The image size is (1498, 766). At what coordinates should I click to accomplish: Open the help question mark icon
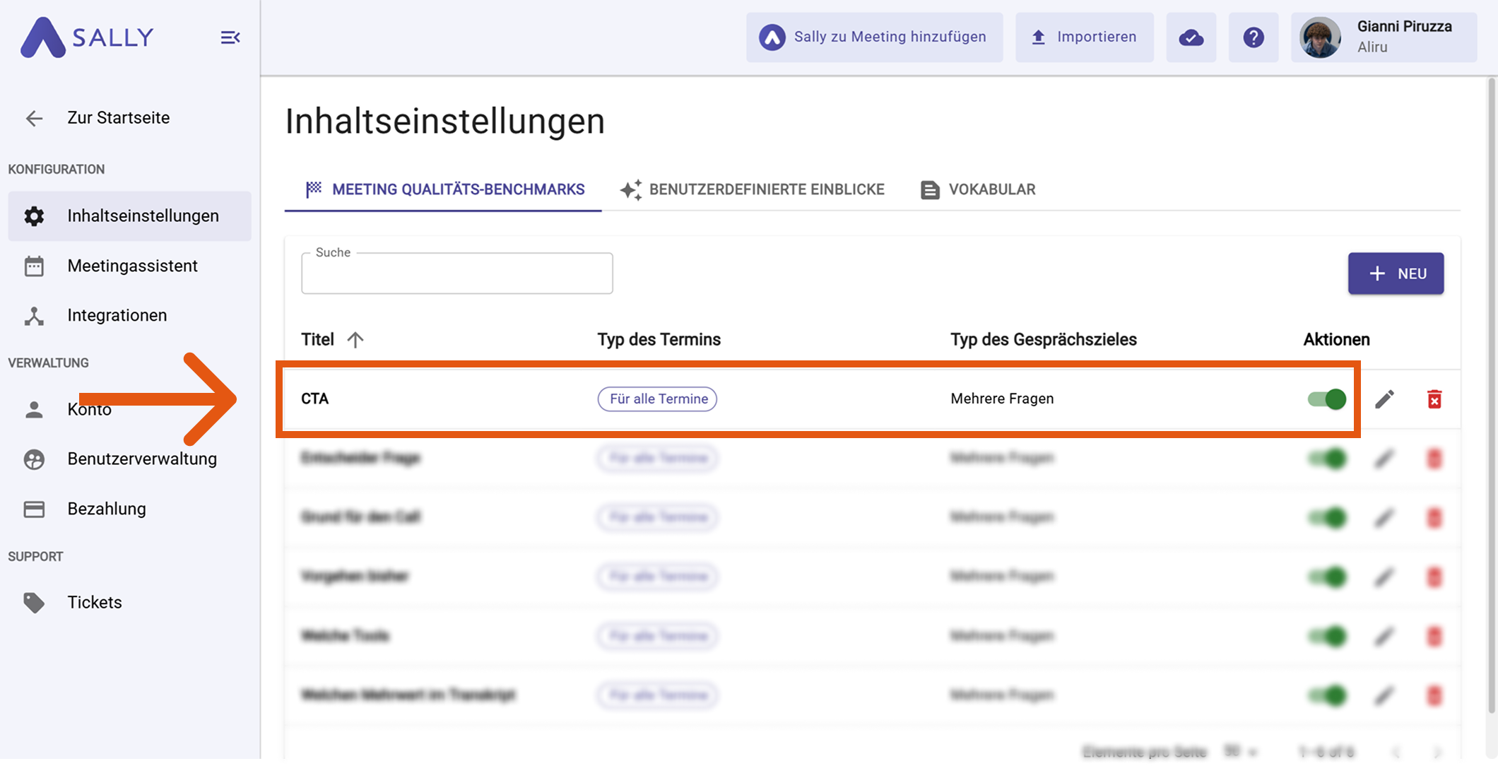[x=1253, y=37]
